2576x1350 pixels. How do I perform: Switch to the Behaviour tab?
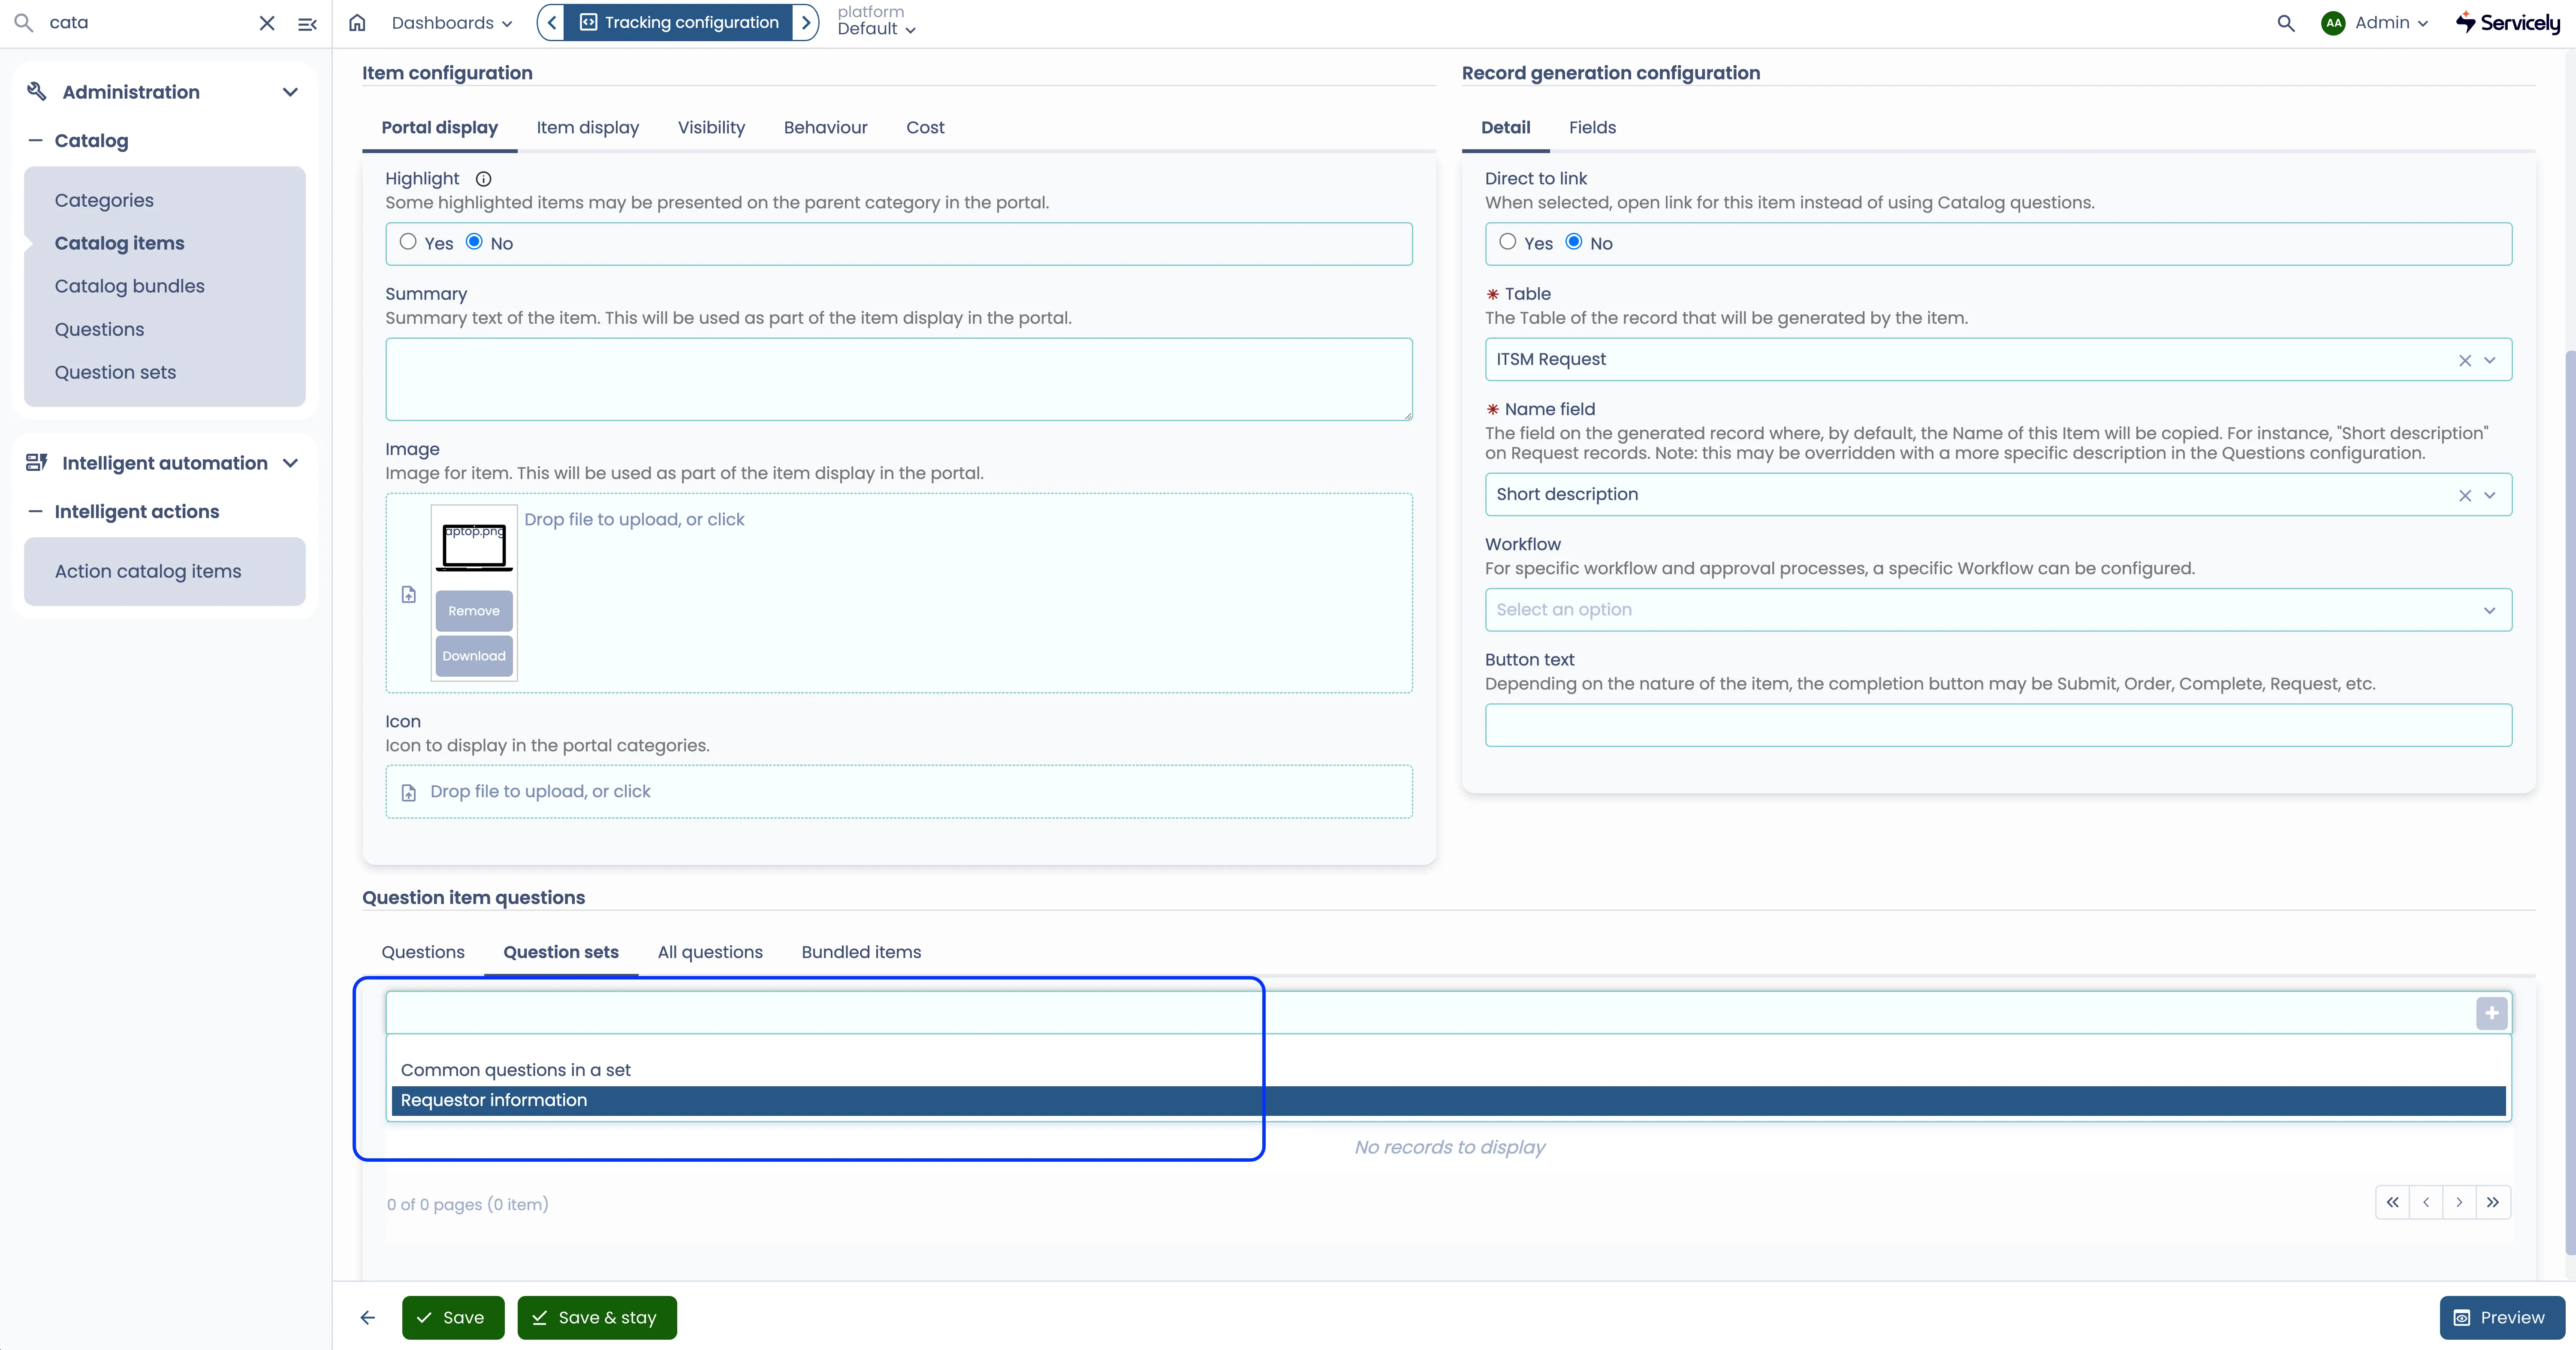point(825,127)
